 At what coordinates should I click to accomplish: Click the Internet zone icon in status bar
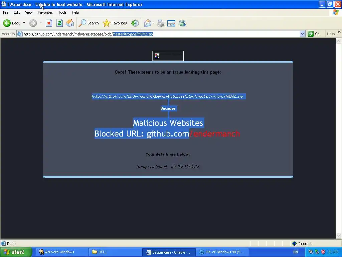pos(295,244)
